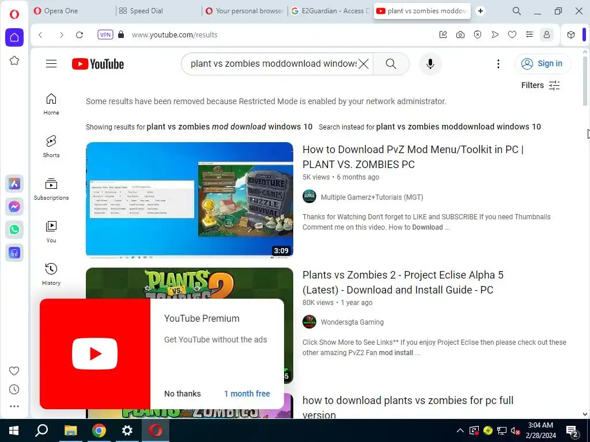Open Project Eclise Alpha 5 video title
The width and height of the screenshot is (590, 442).
[x=403, y=282]
